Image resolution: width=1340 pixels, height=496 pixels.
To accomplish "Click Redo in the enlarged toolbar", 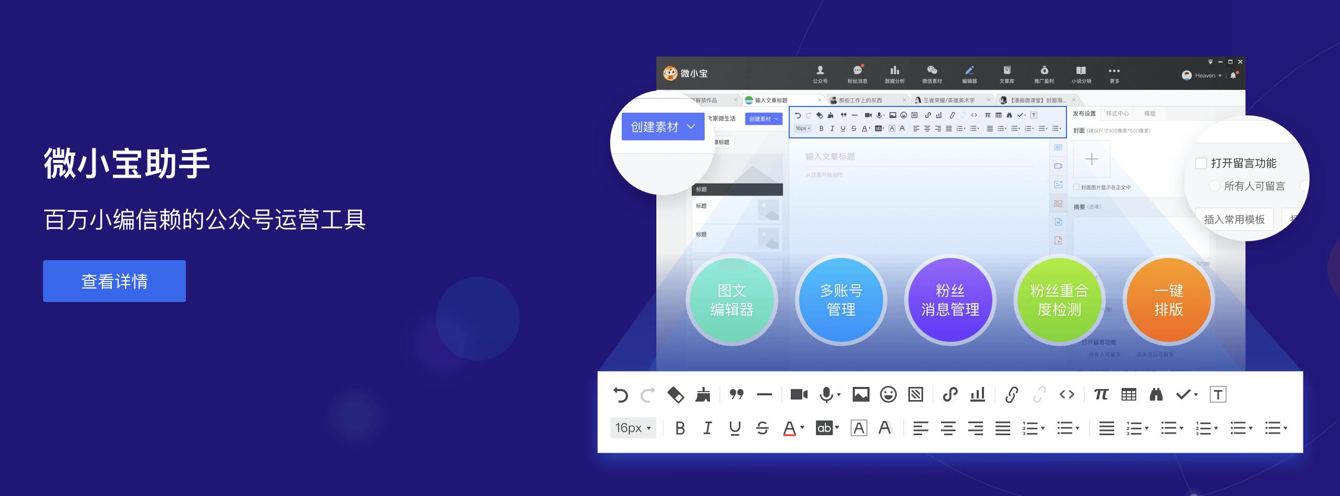I will [648, 394].
